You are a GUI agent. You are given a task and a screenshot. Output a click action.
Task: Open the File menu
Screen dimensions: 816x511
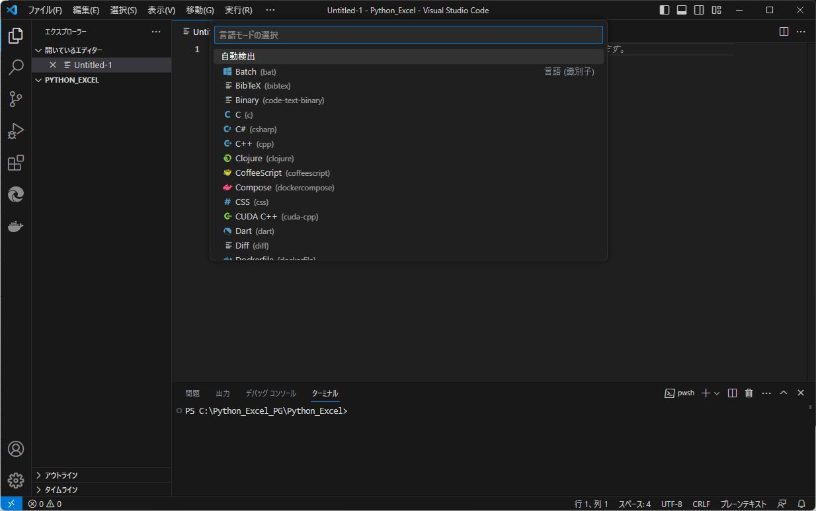coord(45,10)
